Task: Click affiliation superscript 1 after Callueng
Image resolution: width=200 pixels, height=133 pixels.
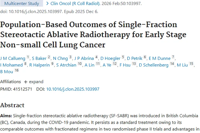Action: (28, 57)
